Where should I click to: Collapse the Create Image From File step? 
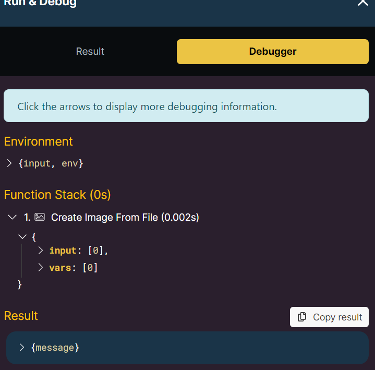pyautogui.click(x=12, y=217)
